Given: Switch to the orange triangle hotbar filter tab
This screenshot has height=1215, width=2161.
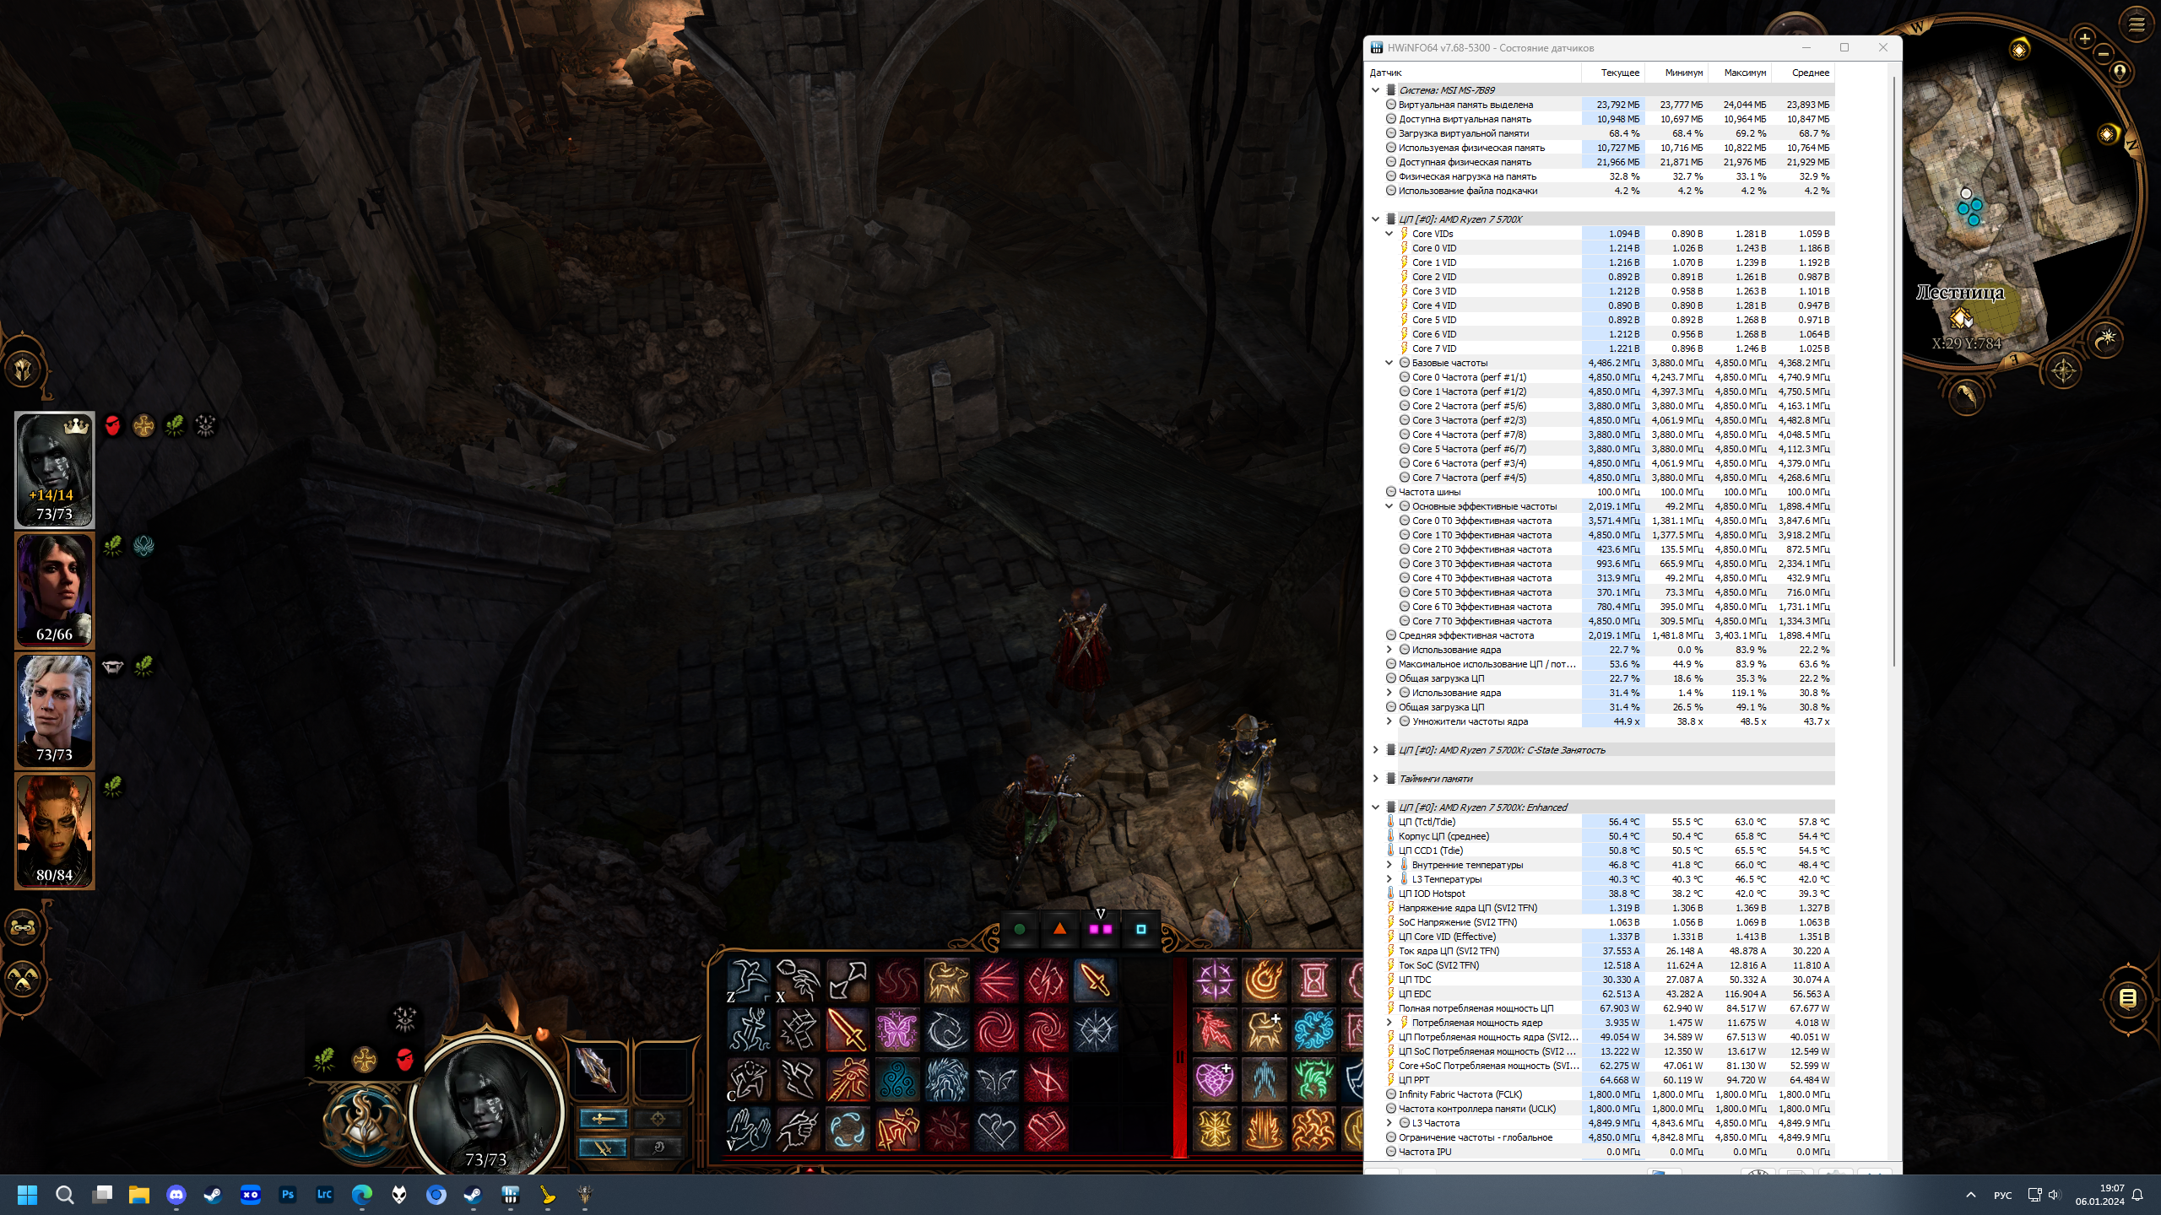Looking at the screenshot, I should [x=1059, y=929].
